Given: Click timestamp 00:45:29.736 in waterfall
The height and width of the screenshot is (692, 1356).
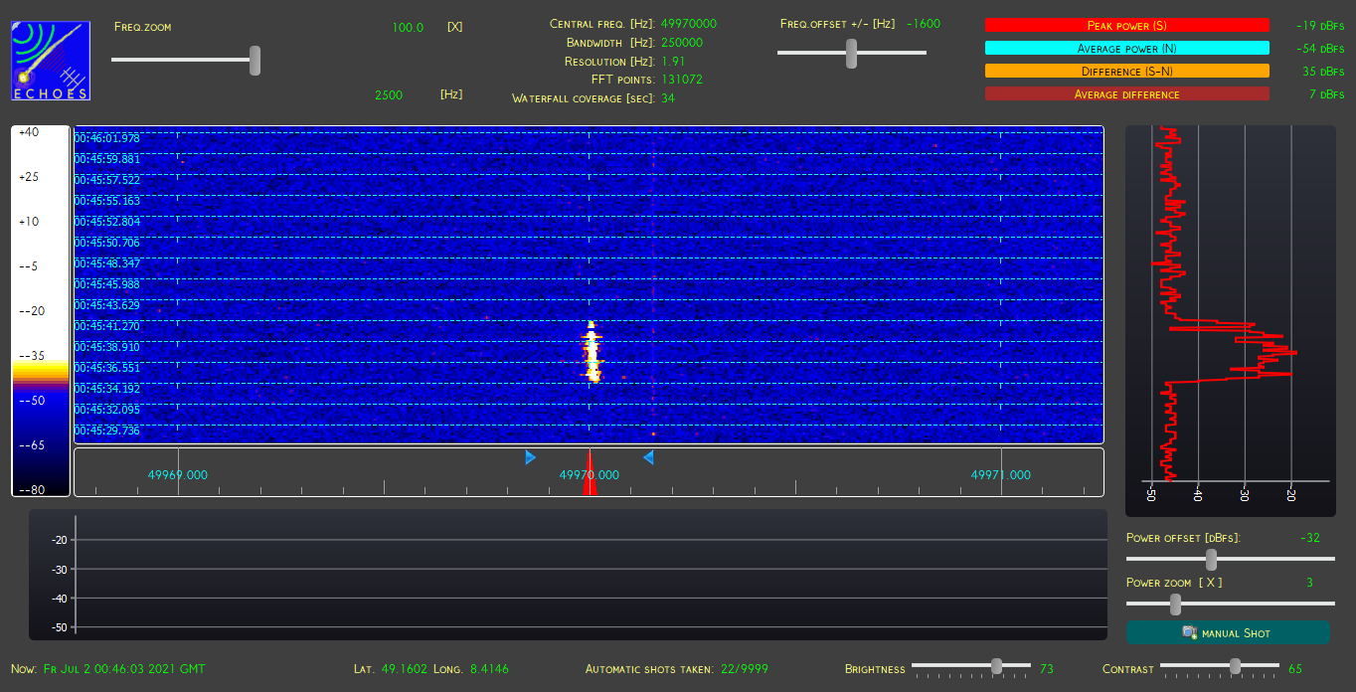Looking at the screenshot, I should (107, 431).
